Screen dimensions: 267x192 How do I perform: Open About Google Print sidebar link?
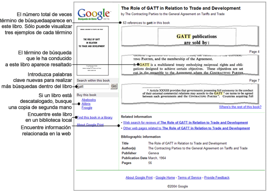click(90, 125)
